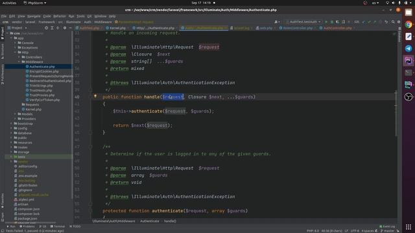Click expand all icon in Project panel
The height and width of the screenshot is (233, 415).
point(52,28)
